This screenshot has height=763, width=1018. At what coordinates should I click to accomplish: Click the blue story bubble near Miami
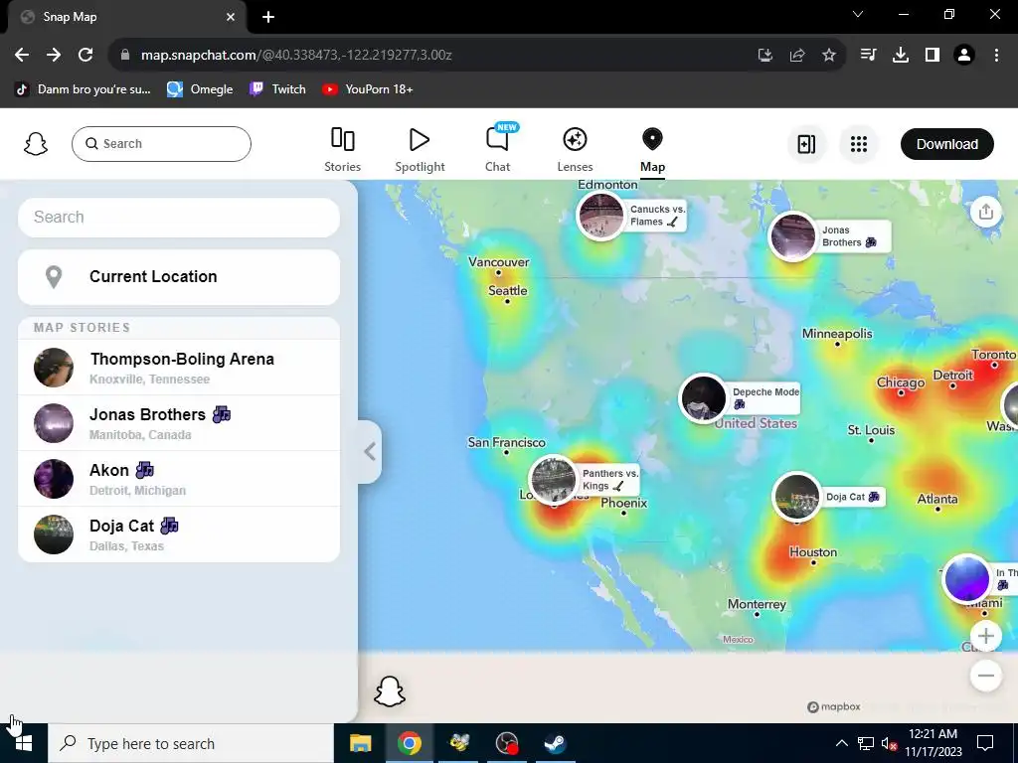coord(966,578)
